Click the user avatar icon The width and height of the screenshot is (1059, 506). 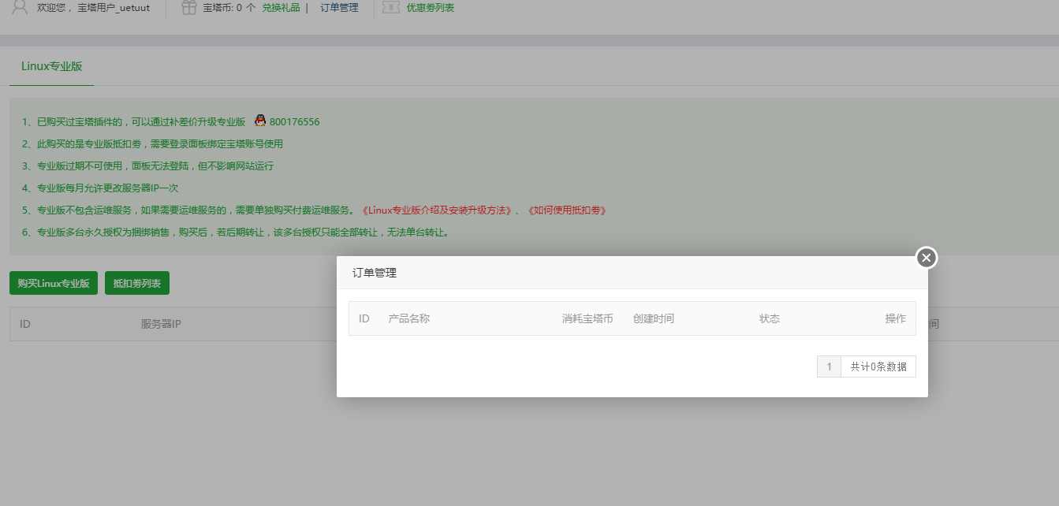tap(21, 7)
